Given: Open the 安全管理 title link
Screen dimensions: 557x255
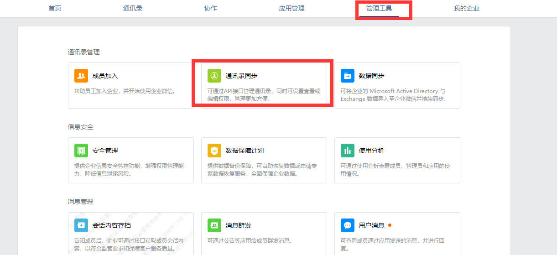Looking at the screenshot, I should click(x=105, y=151).
